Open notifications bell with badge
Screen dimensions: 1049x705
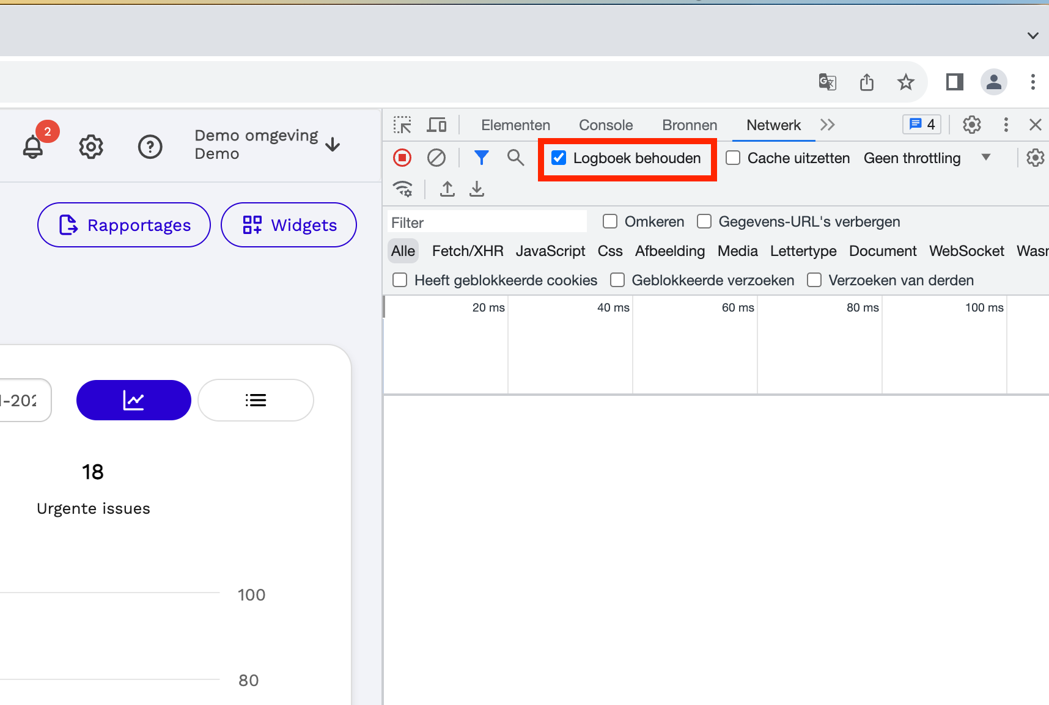[x=33, y=147]
